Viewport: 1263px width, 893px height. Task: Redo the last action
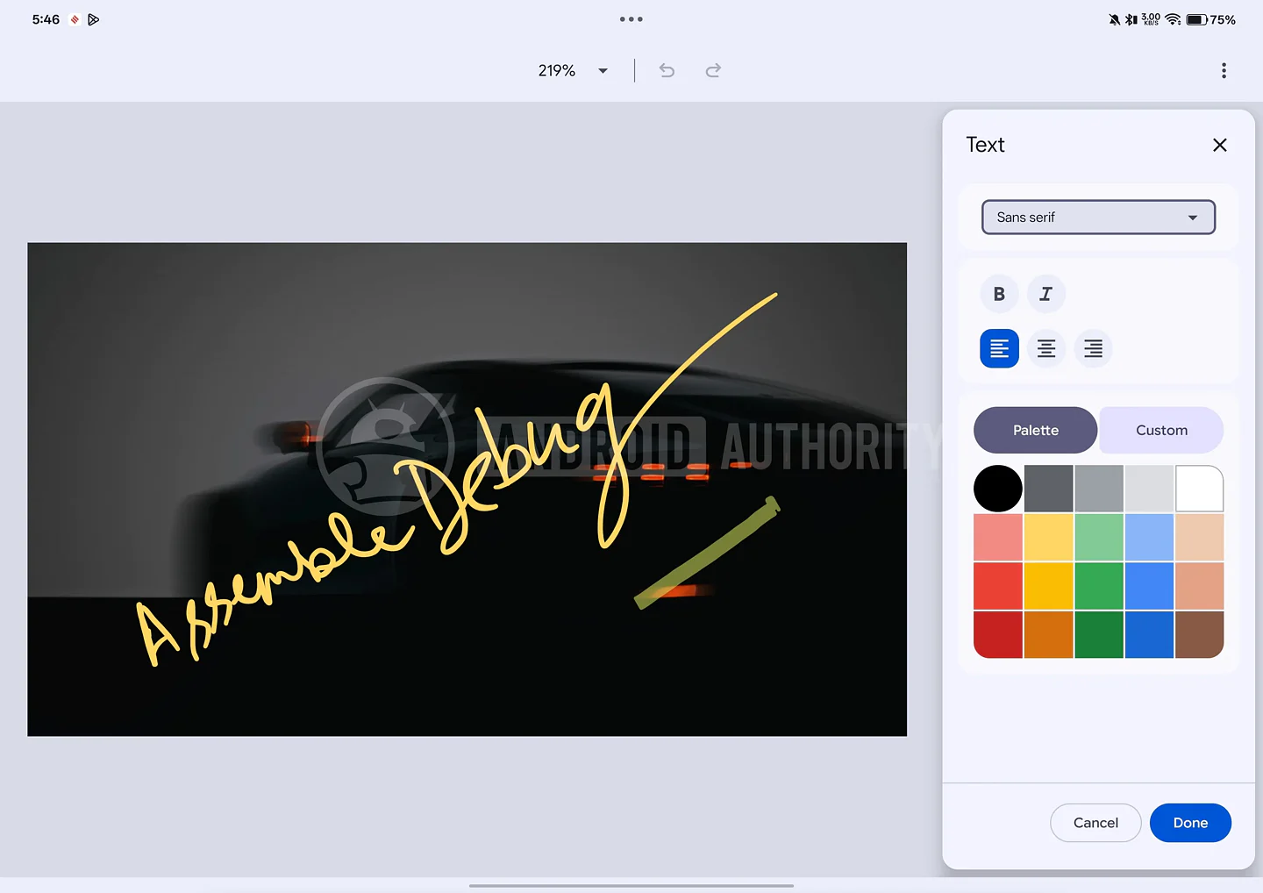pyautogui.click(x=713, y=70)
